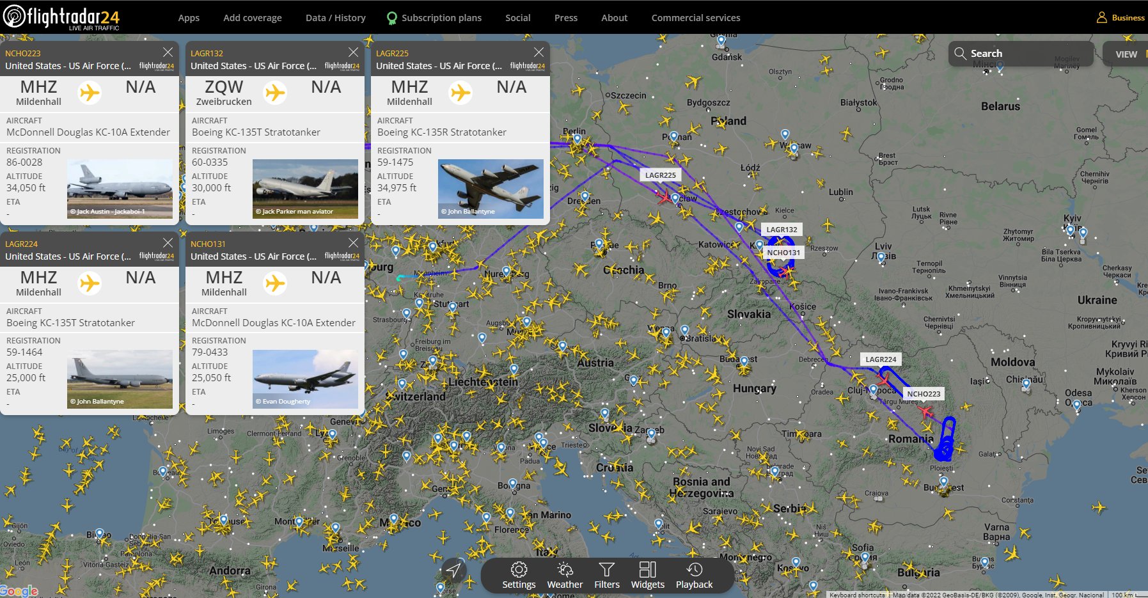Click the Business account link
The width and height of the screenshot is (1148, 598).
pos(1128,18)
